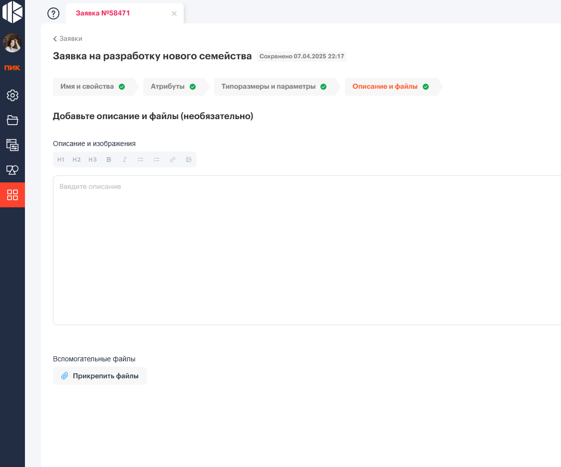Insert a bulleted list
This screenshot has height=467, width=561.
click(x=141, y=159)
